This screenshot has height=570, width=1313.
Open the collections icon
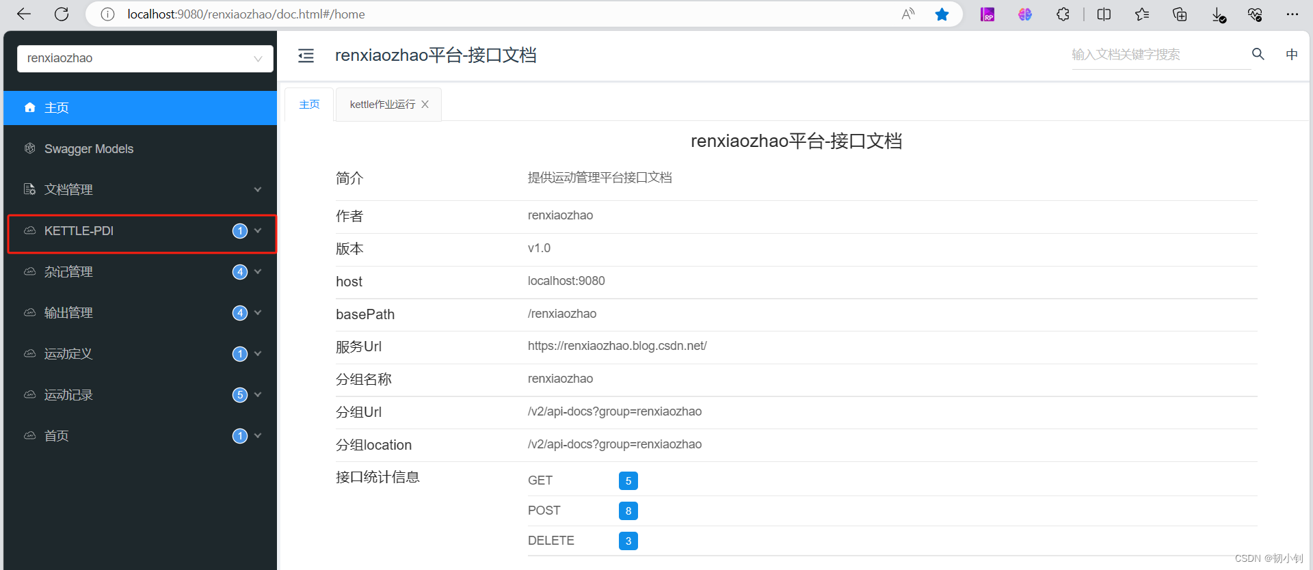tap(1180, 14)
